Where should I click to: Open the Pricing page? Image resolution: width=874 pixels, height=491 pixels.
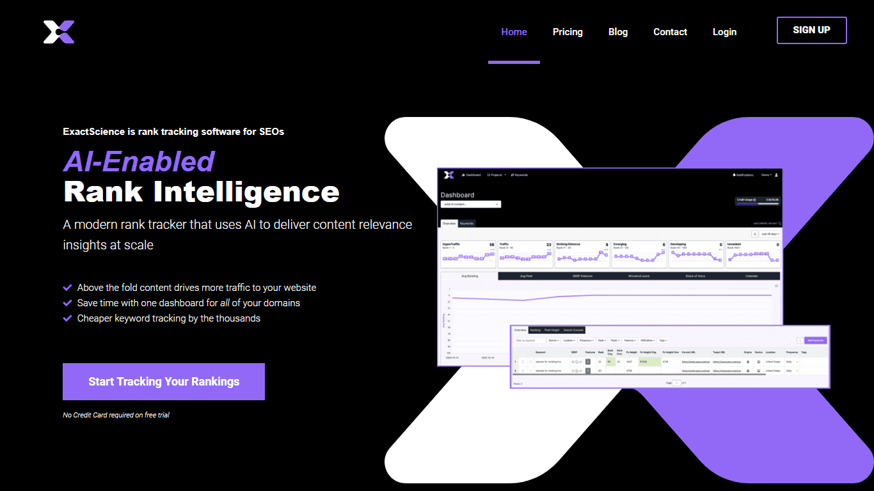(568, 32)
